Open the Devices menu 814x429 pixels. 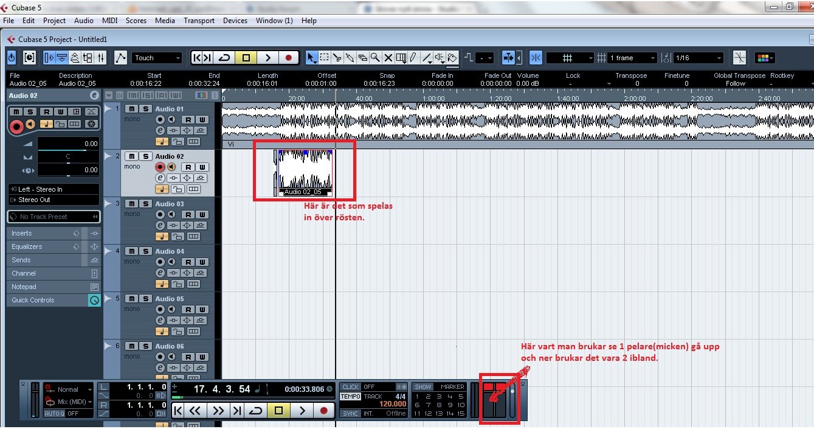coord(235,20)
